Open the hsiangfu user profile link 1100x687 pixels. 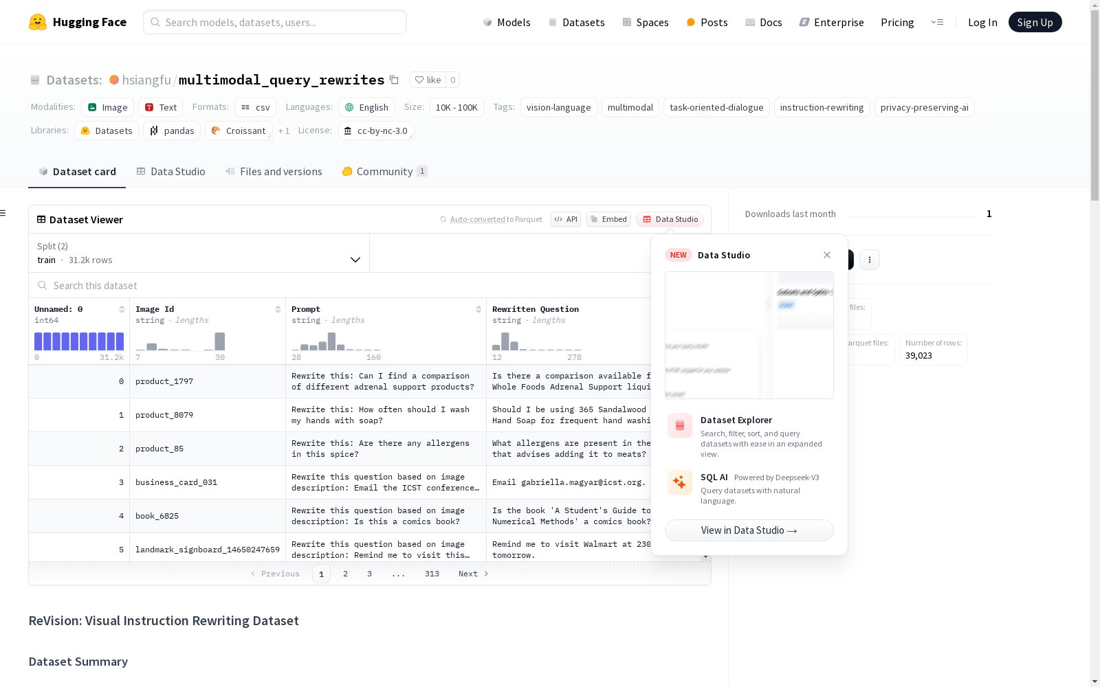tap(146, 80)
